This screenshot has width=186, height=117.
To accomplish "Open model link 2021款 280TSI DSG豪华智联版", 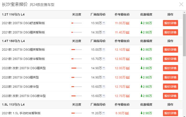I will 23,59.
